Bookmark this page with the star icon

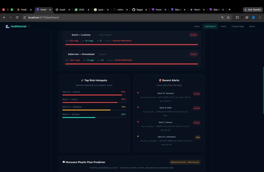tap(228, 17)
